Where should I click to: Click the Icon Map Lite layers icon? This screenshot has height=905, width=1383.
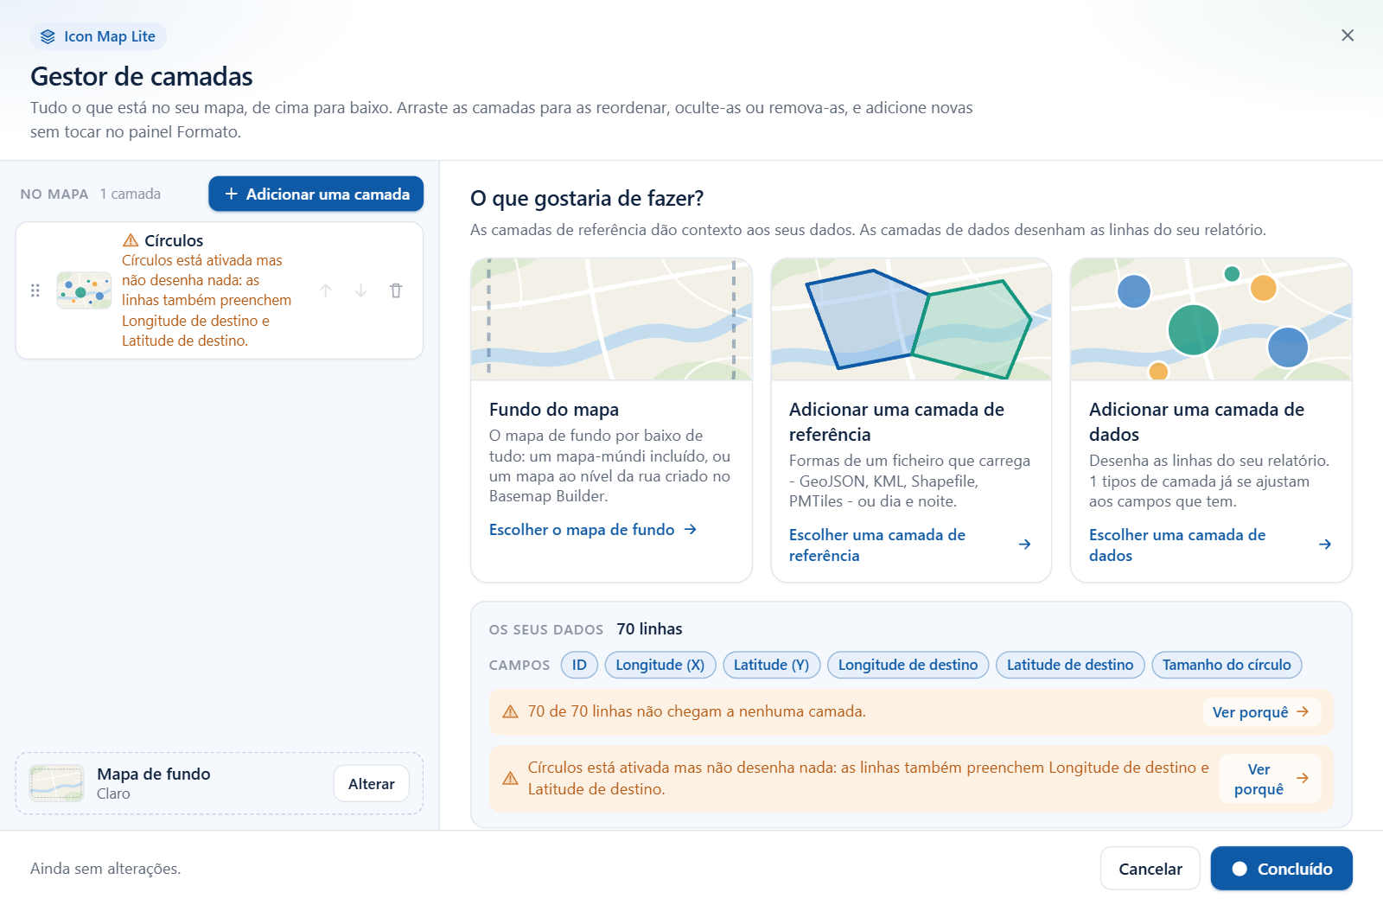pyautogui.click(x=48, y=36)
